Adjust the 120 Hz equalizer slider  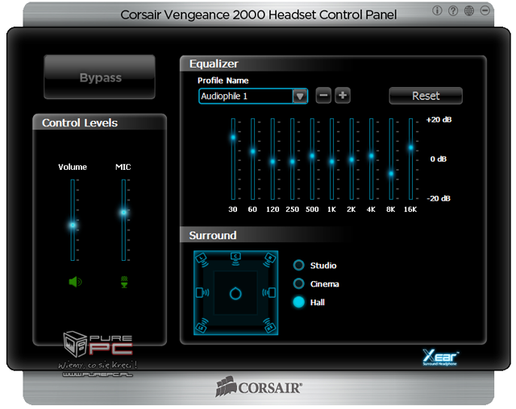[x=273, y=161]
